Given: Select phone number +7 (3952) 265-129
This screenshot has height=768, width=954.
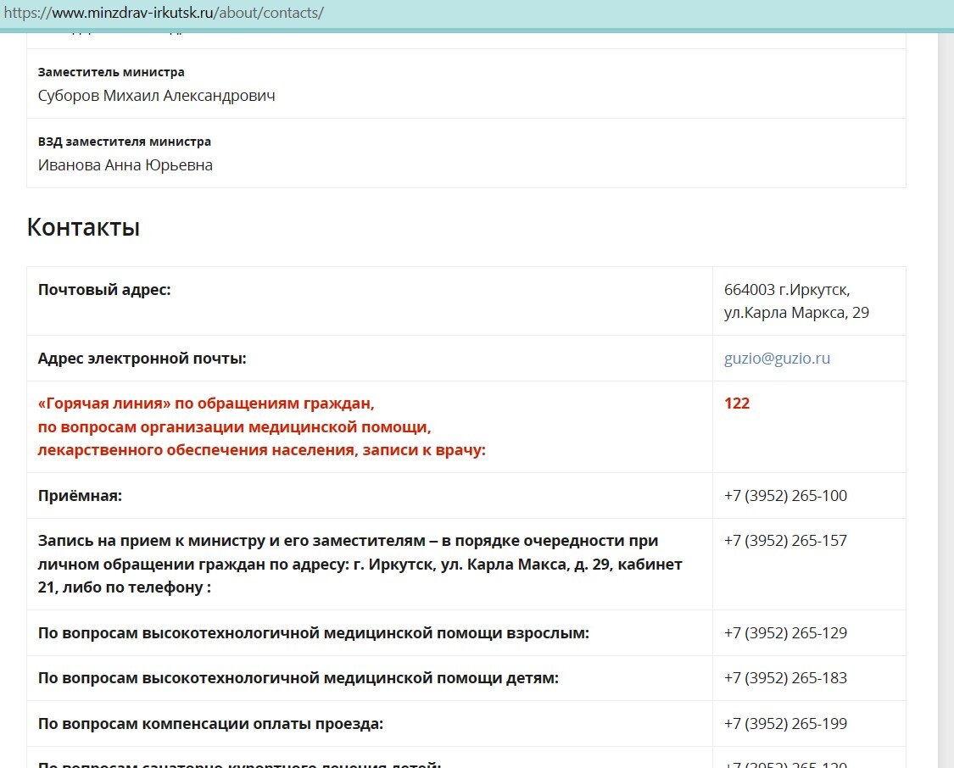Looking at the screenshot, I should 785,633.
